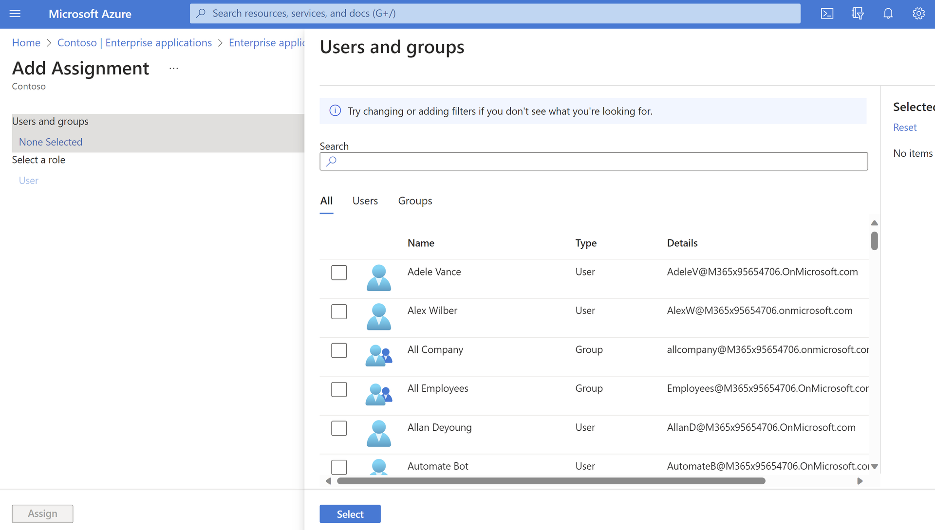Click the horizontal scrollbar right arrow

[860, 481]
